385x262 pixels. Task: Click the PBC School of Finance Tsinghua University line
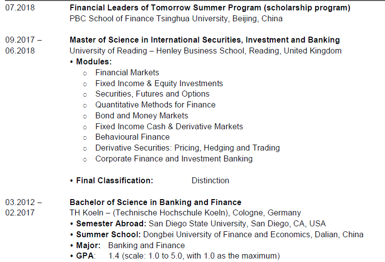pos(176,19)
